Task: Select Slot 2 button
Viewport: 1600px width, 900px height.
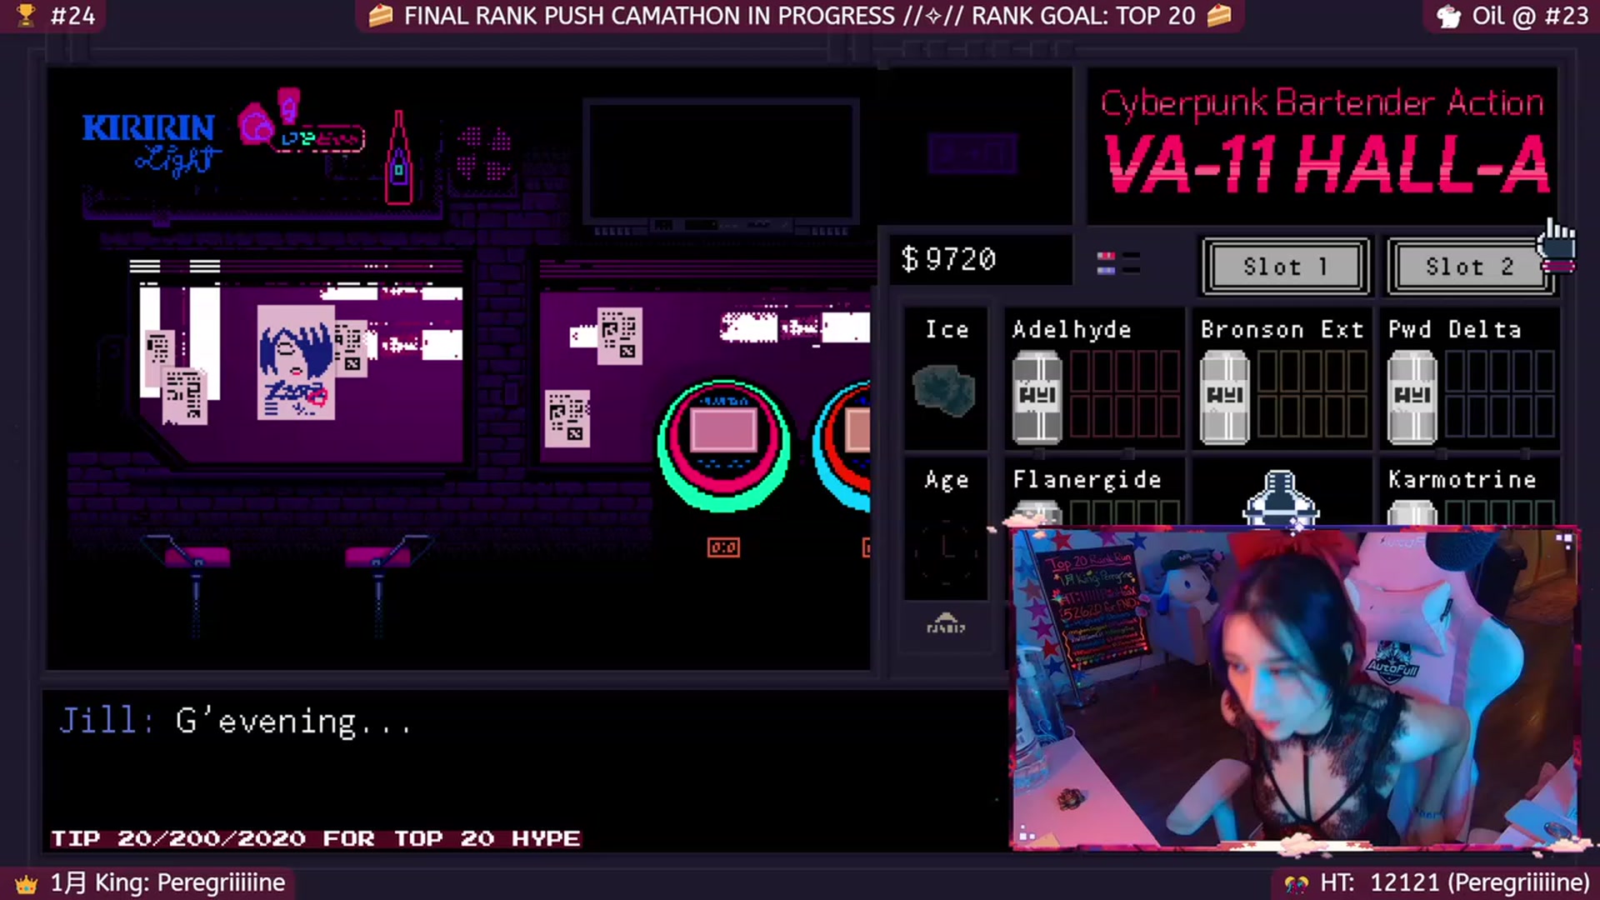Action: pyautogui.click(x=1470, y=267)
